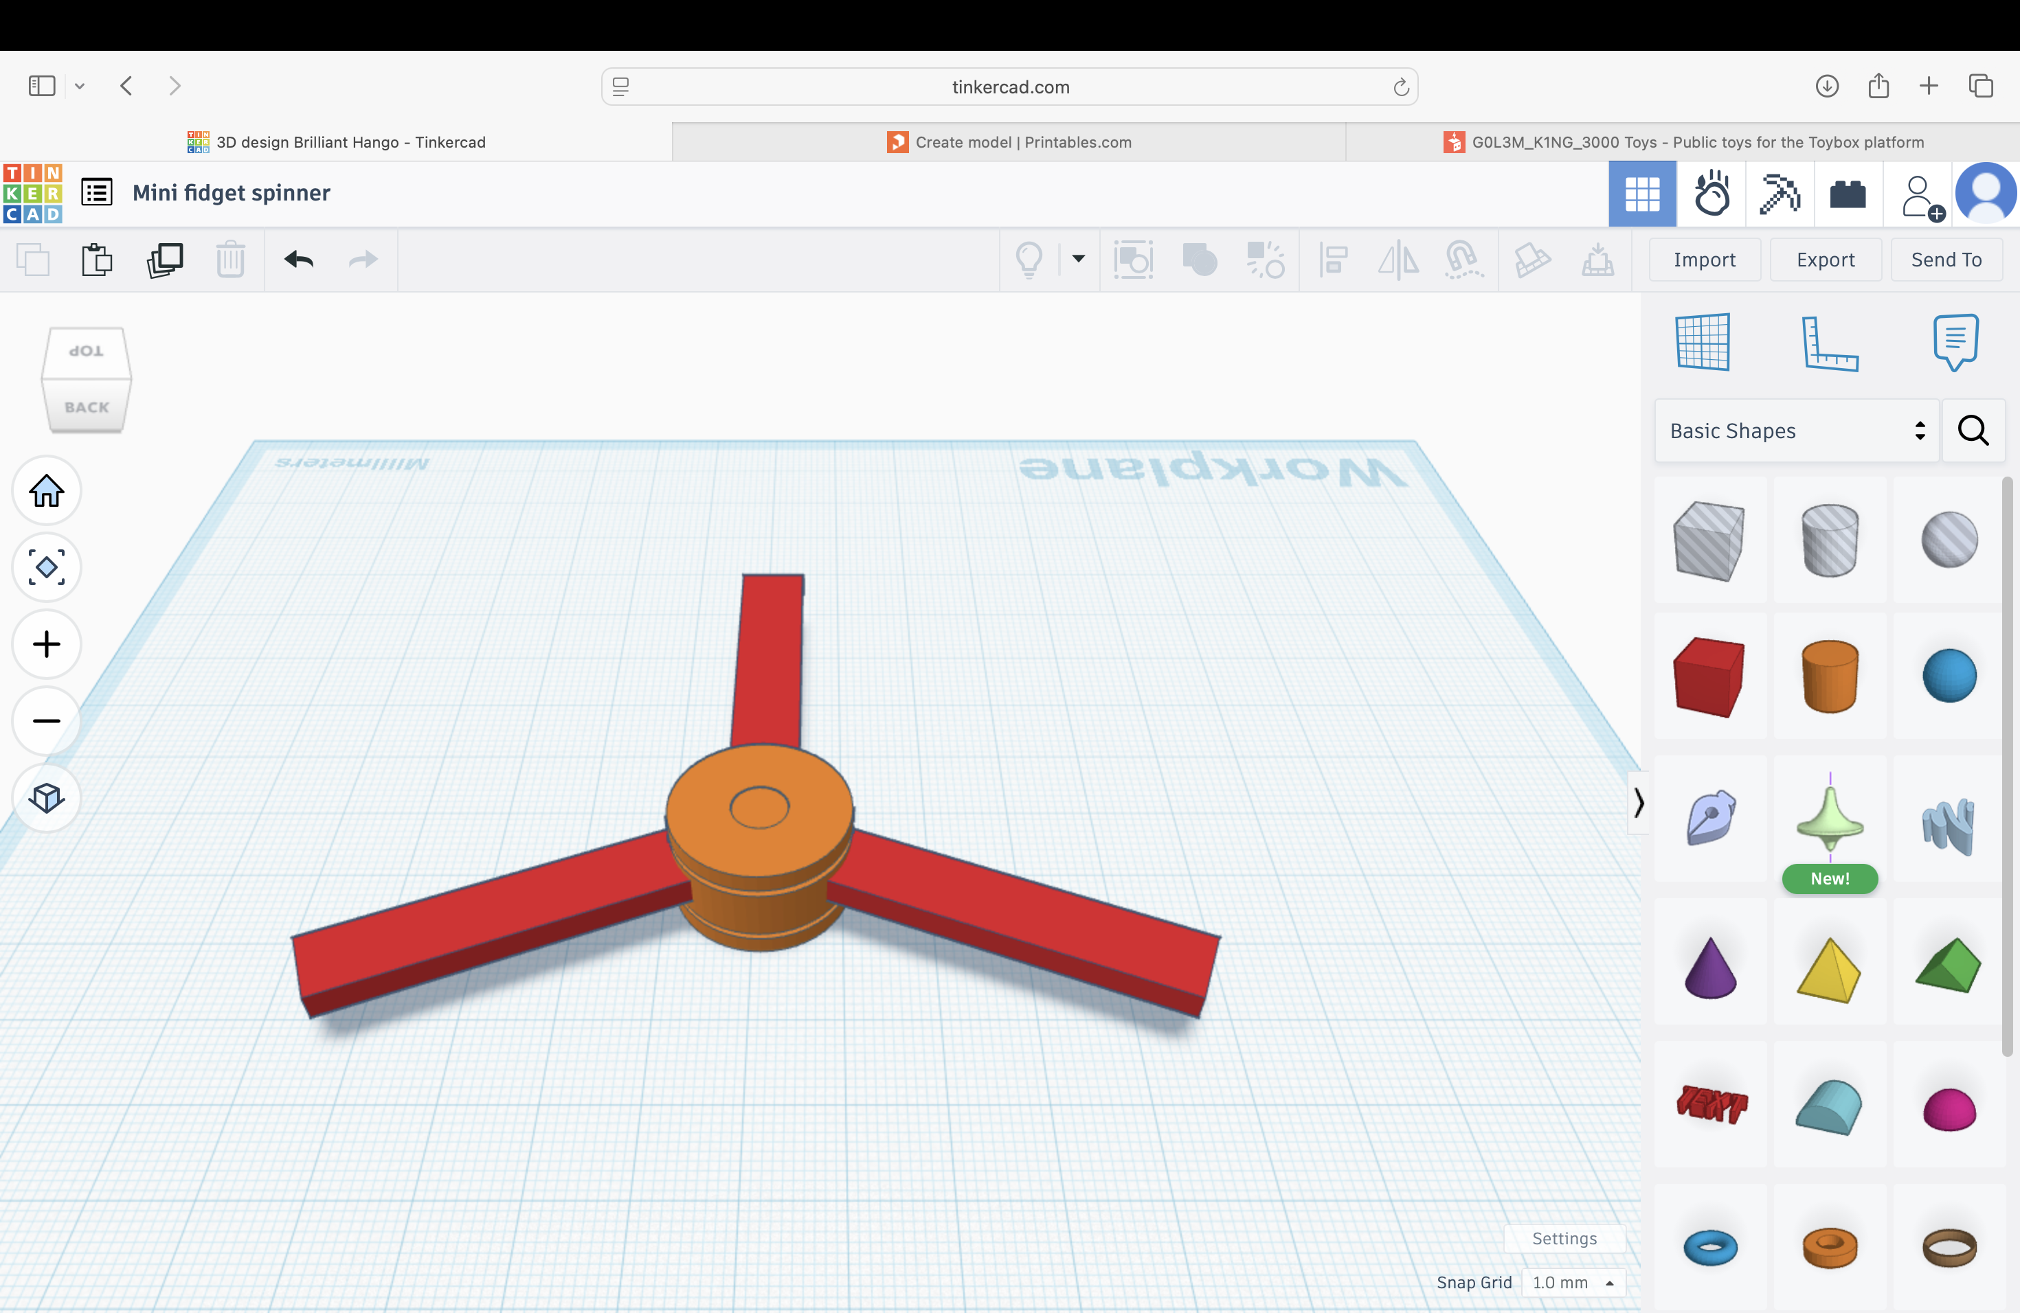The height and width of the screenshot is (1313, 2020).
Task: Click the Duplicate and repeat icon
Action: [164, 260]
